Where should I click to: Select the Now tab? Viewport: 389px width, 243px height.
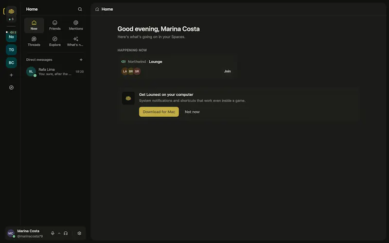tap(34, 25)
